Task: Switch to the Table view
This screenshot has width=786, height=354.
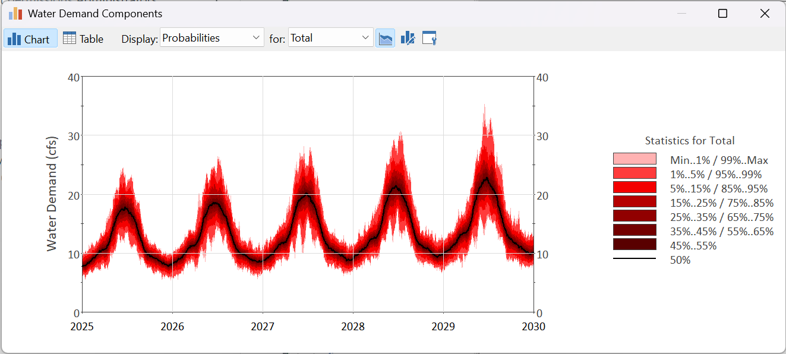Action: pyautogui.click(x=83, y=39)
